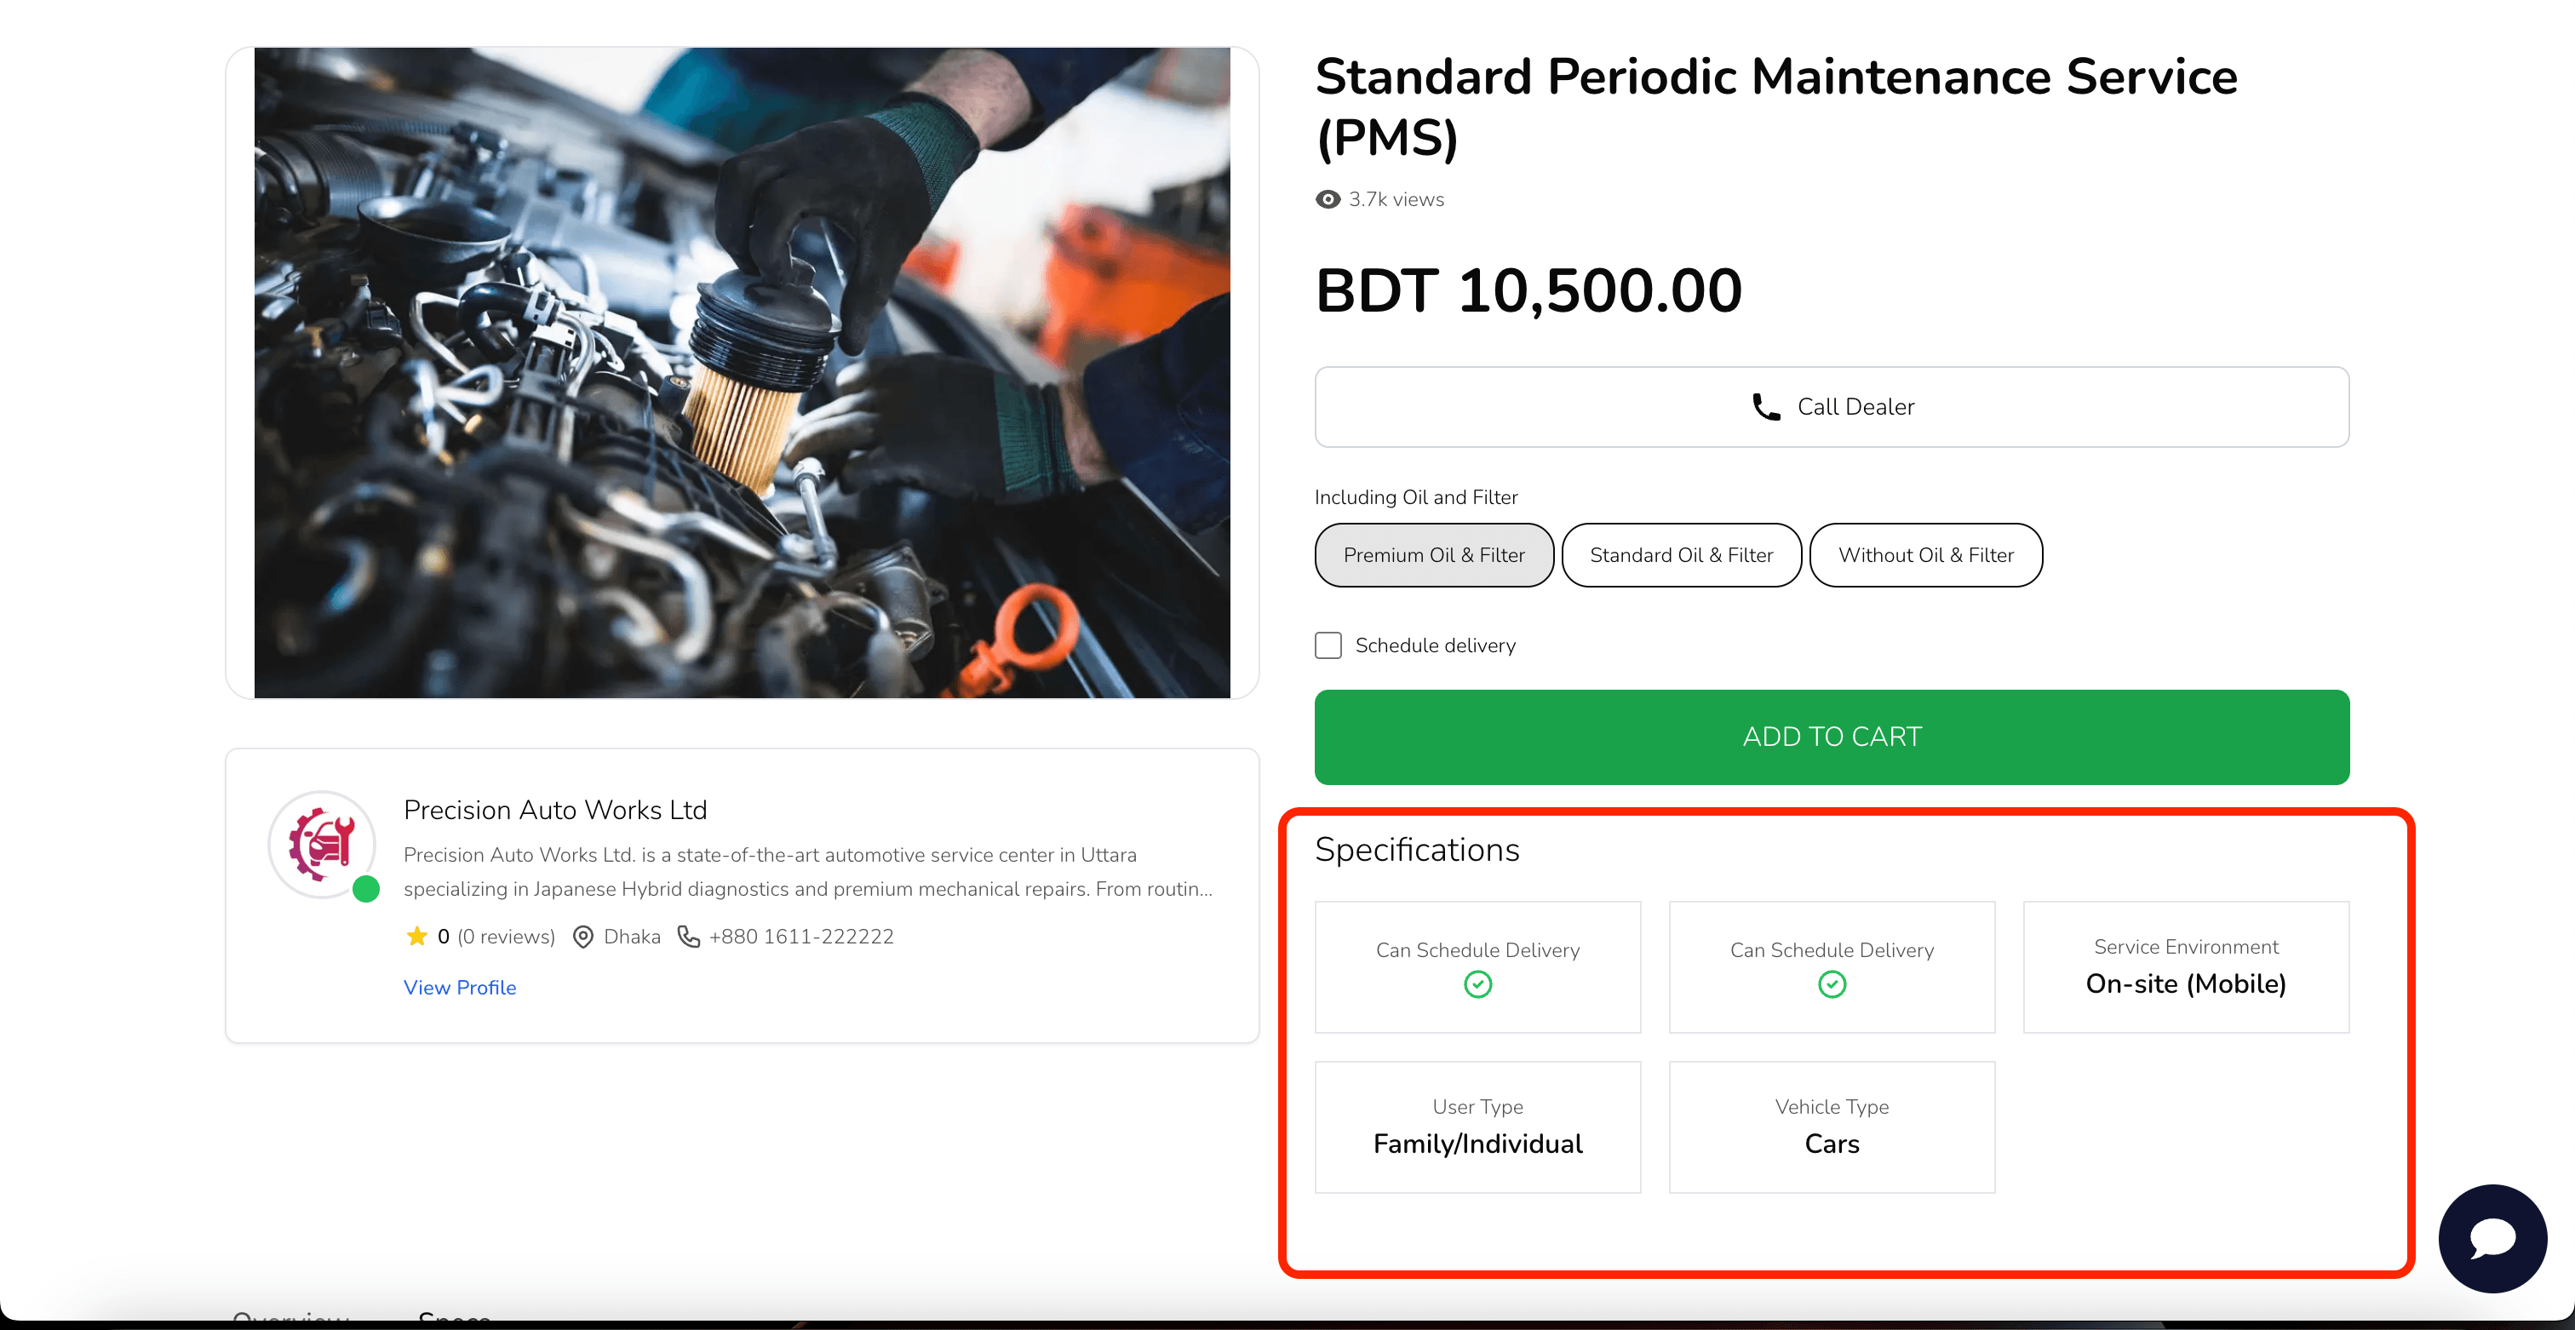Switch to the Specs tab
The width and height of the screenshot is (2575, 1330).
tap(455, 1318)
